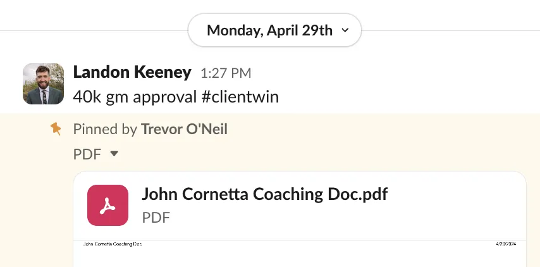Screen dimensions: 540x267
Task: Open Trevor O'Neil's profile name
Action: [184, 130]
